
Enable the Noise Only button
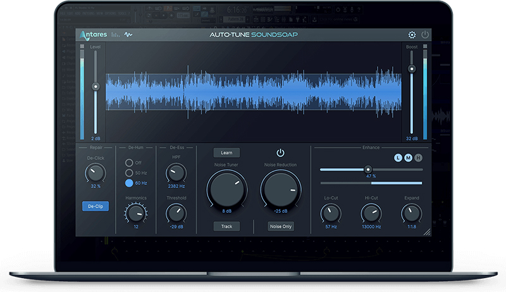pos(281,226)
